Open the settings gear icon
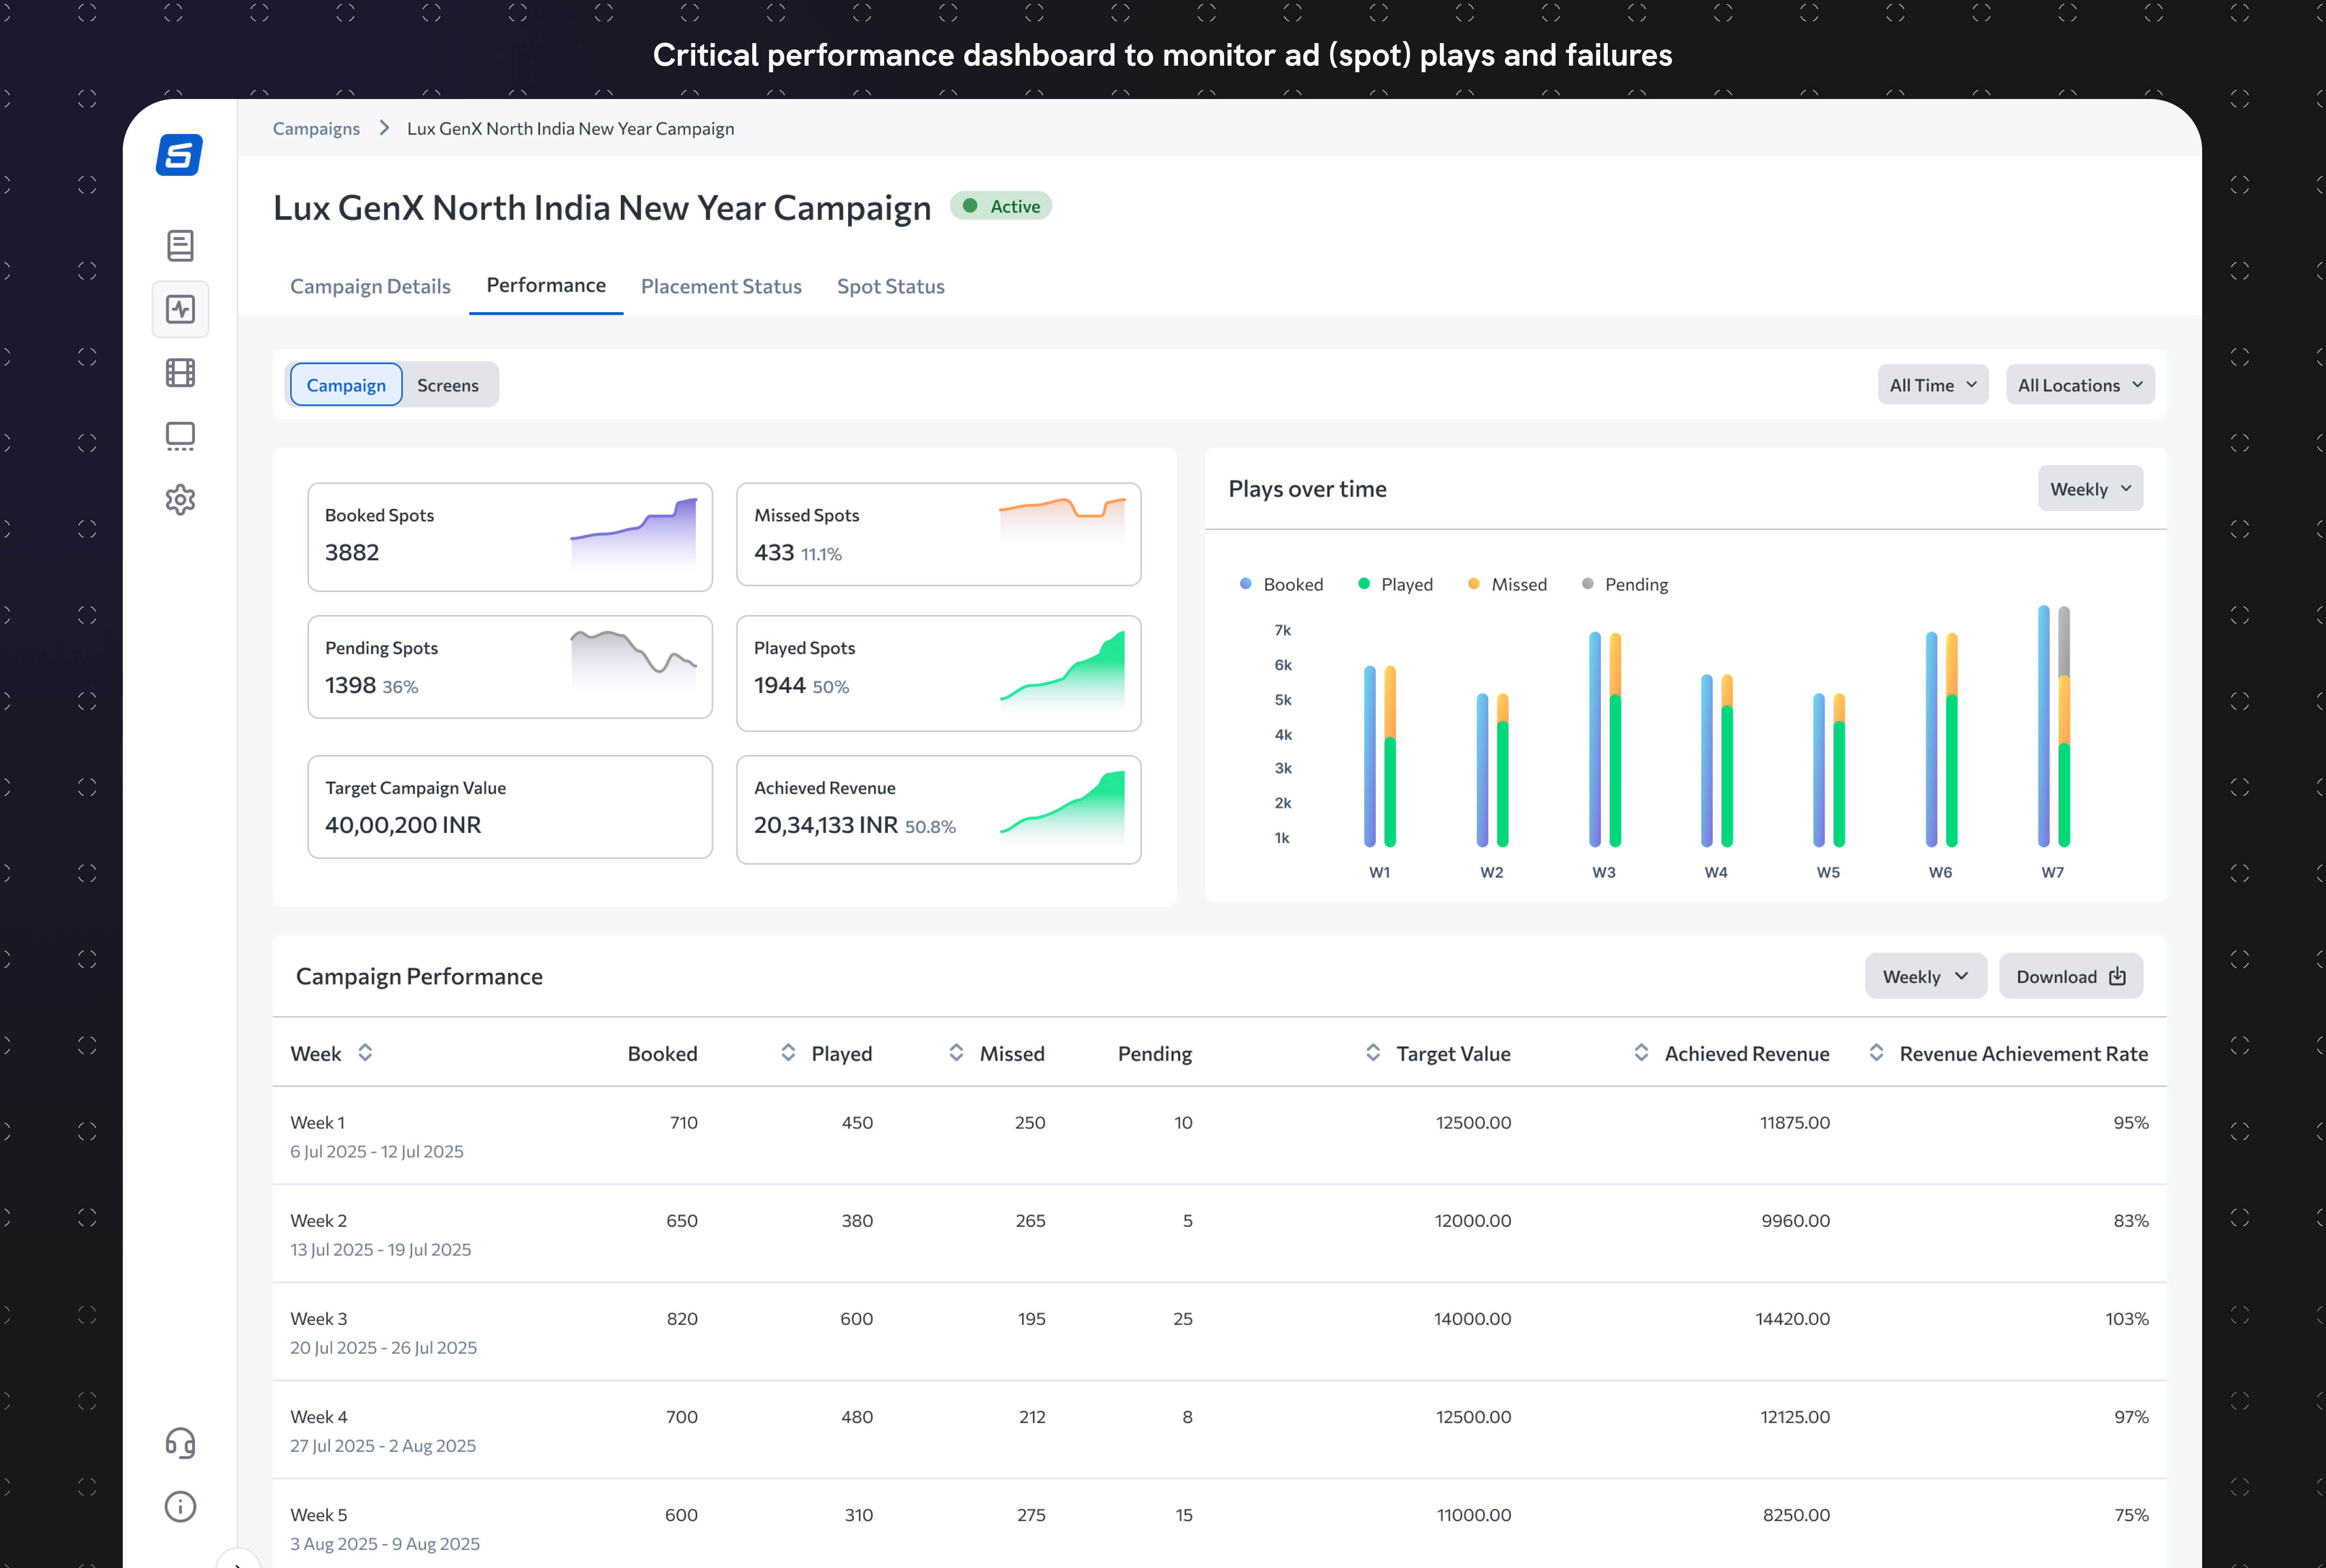The height and width of the screenshot is (1568, 2326). pos(180,500)
